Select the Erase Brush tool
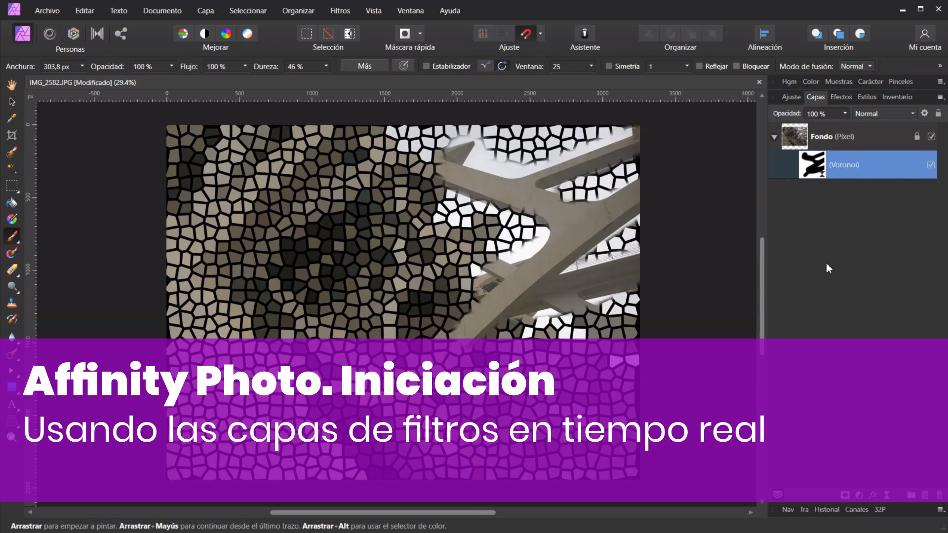948x533 pixels. coord(12,269)
